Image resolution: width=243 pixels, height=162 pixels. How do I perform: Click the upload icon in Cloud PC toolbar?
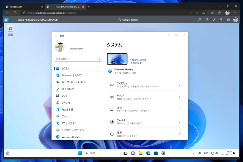click(x=221, y=20)
